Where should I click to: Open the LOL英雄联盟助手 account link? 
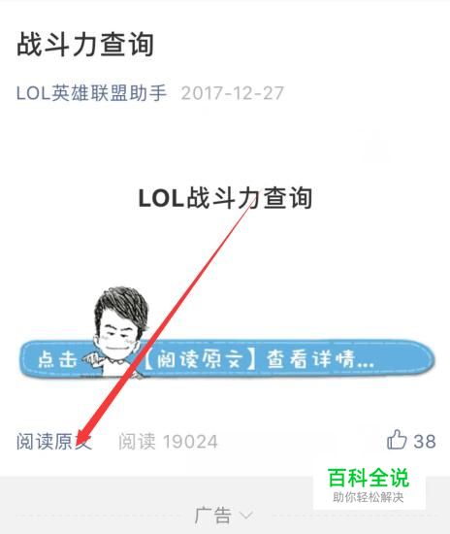[91, 93]
